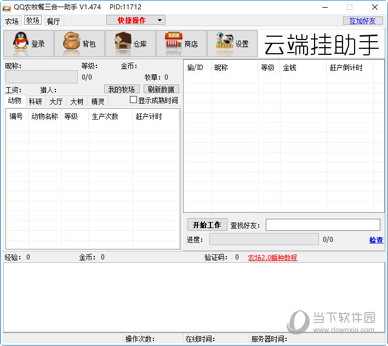Focus the 查找好友 search field
The image size is (388, 346).
pos(323,225)
